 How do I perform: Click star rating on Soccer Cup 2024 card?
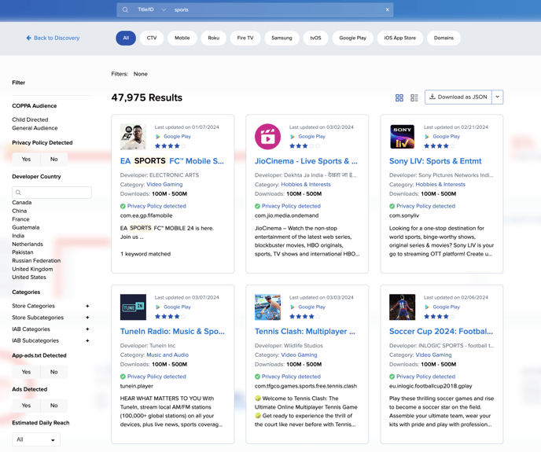click(x=440, y=316)
